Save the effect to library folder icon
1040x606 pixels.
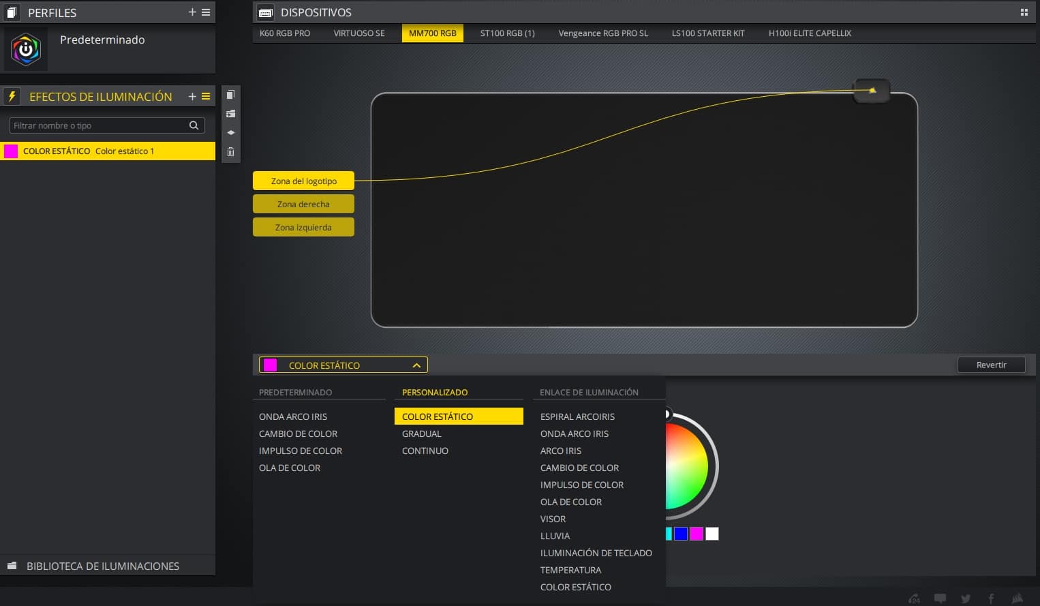(x=230, y=114)
